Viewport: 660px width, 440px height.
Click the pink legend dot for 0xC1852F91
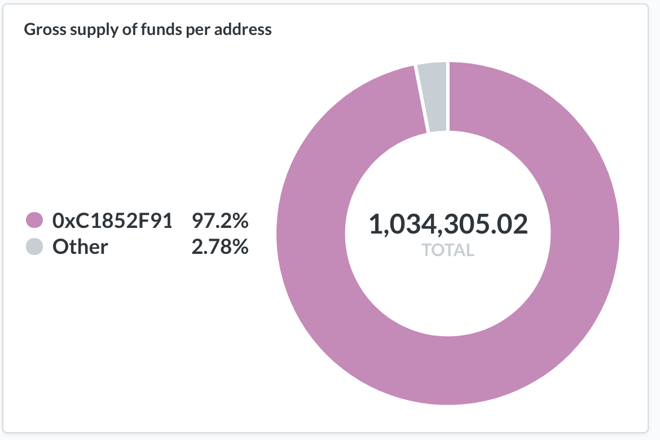click(34, 220)
